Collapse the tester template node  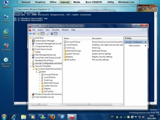(36, 72)
